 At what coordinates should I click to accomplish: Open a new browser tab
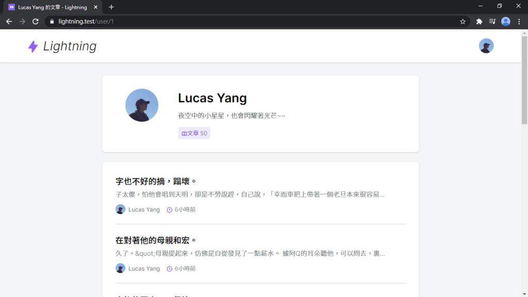(111, 7)
